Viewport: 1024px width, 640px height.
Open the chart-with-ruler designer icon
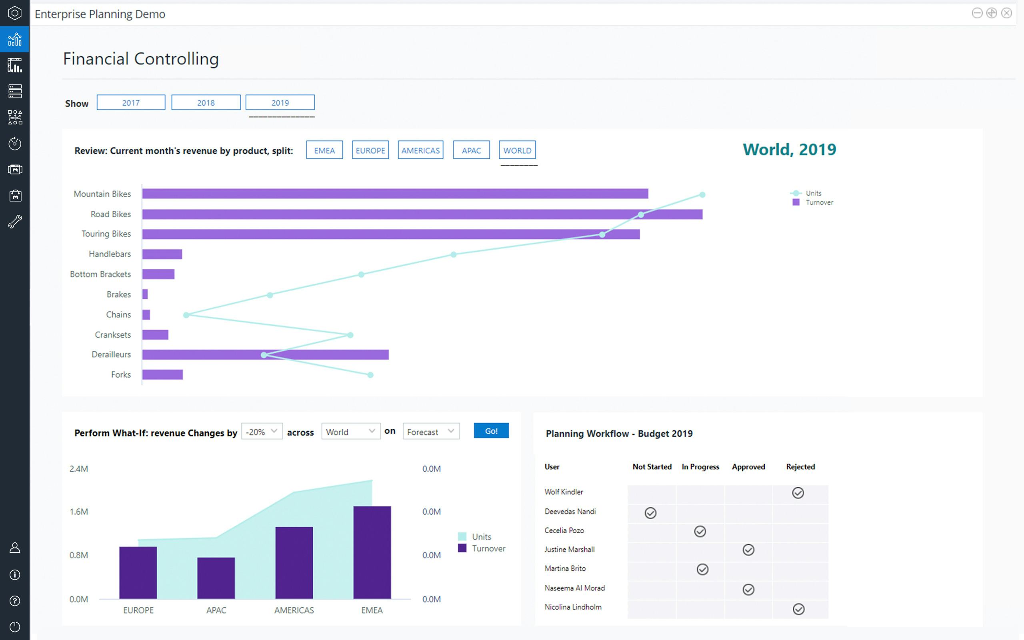coord(15,65)
